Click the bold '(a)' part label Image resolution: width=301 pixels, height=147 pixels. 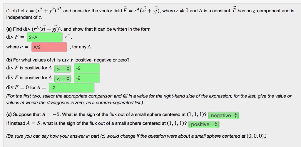coord(9,29)
